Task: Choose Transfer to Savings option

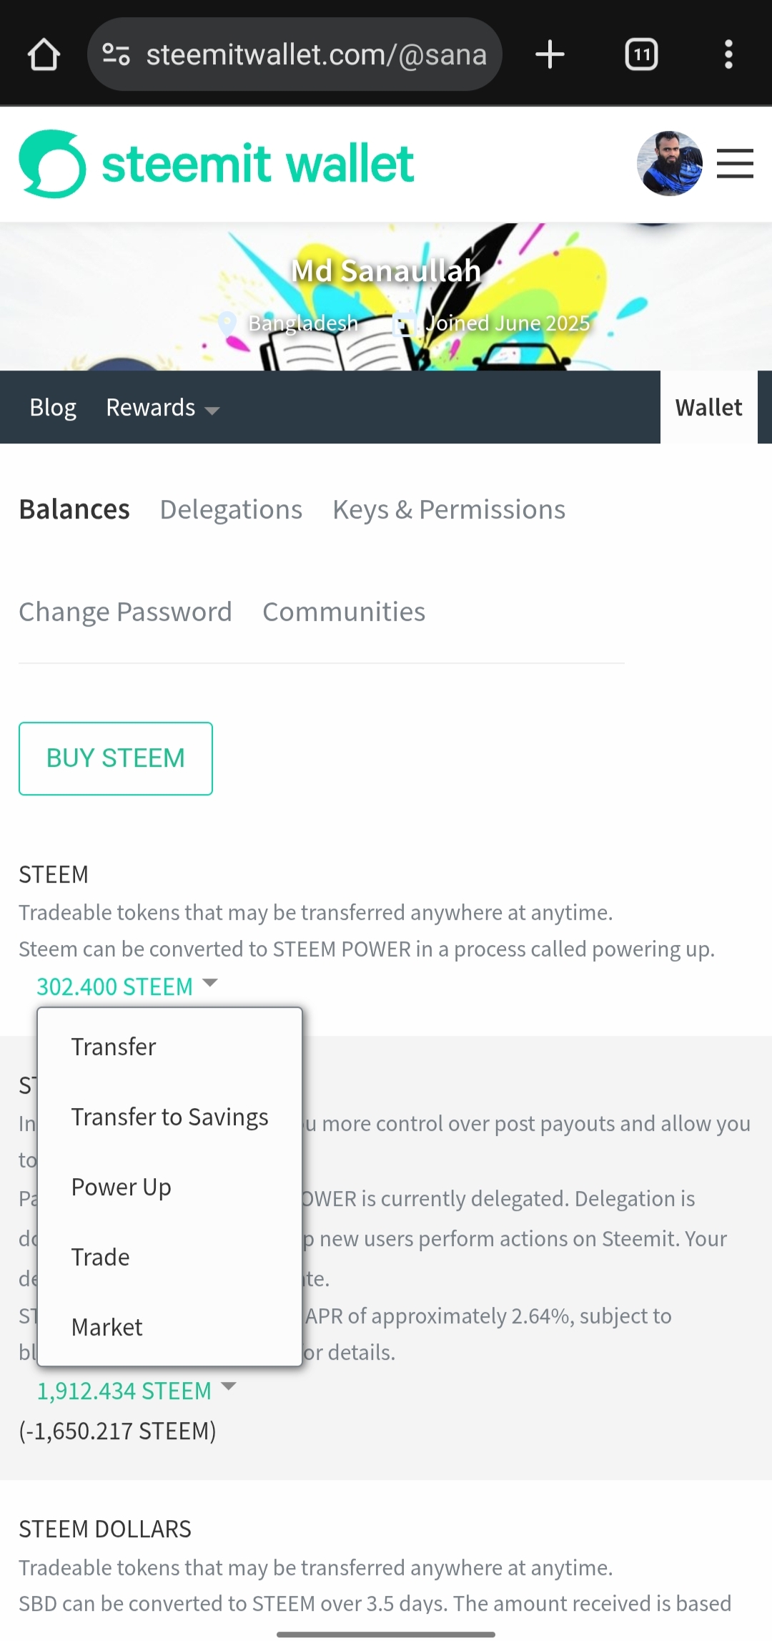Action: click(169, 1117)
